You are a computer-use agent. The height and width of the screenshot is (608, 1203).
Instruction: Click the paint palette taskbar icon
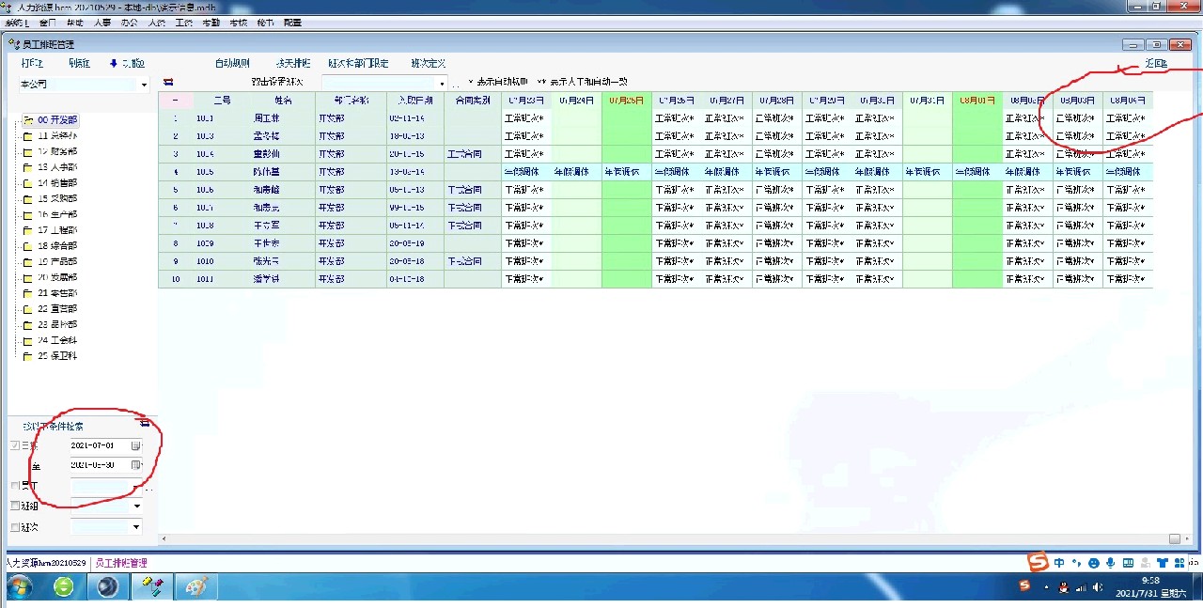[x=195, y=587]
